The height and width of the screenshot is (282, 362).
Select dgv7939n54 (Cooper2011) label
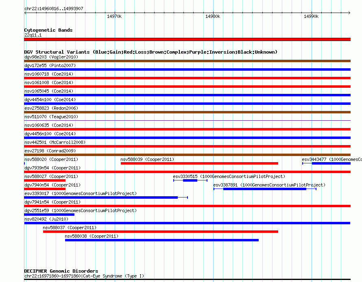tap(52, 168)
